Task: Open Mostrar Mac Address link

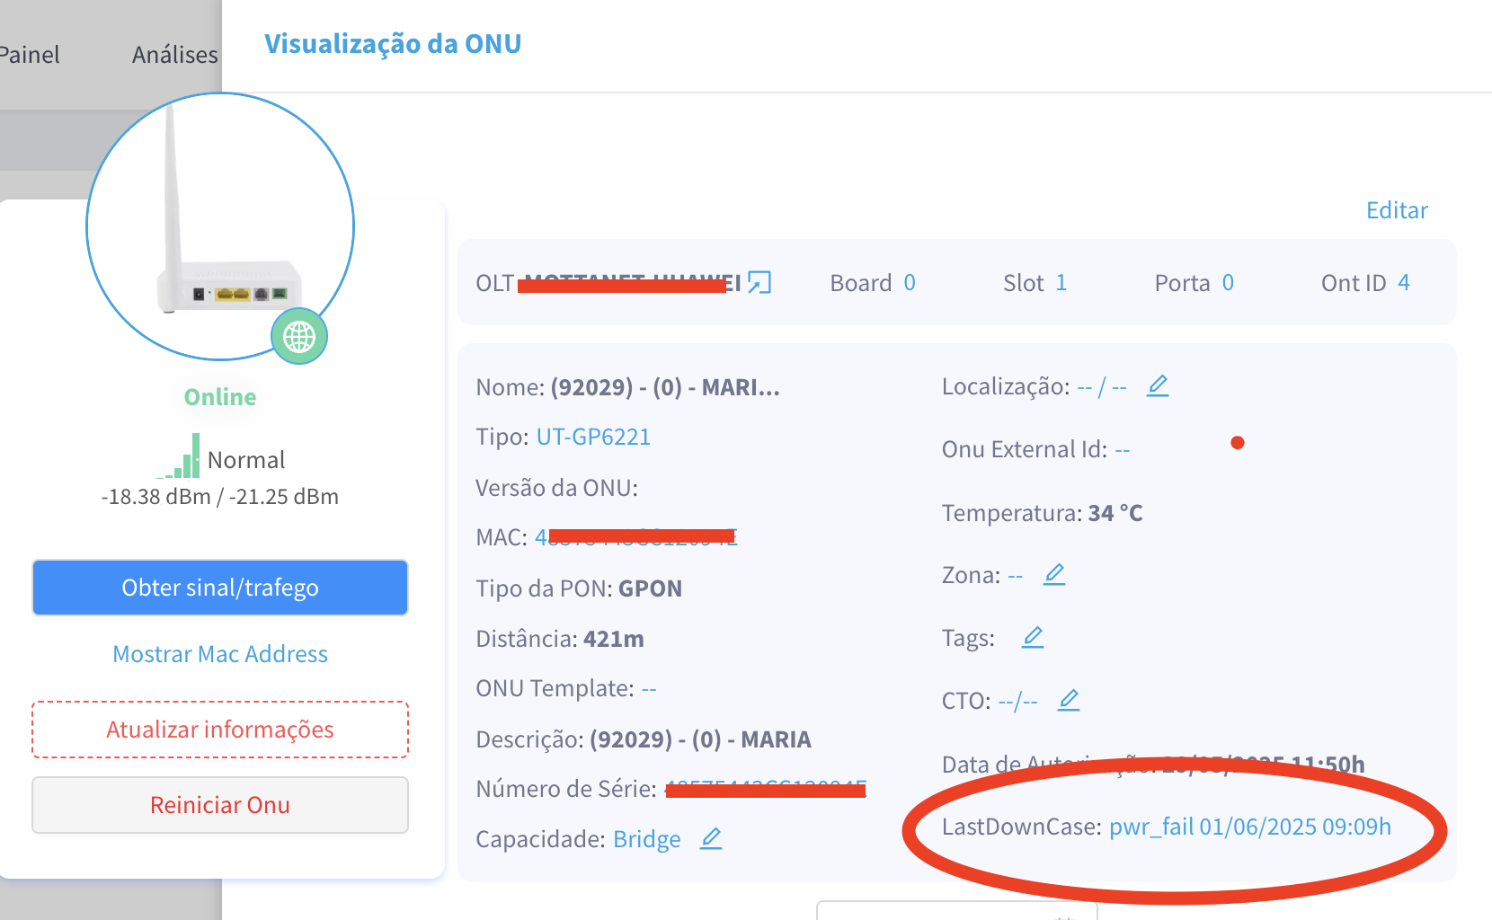Action: point(220,654)
